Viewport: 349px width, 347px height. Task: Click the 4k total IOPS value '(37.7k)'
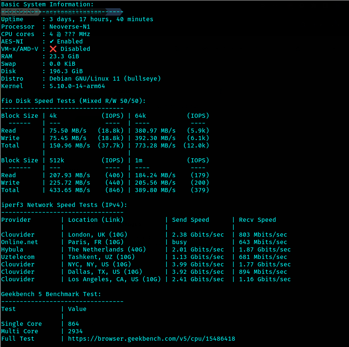pos(111,146)
